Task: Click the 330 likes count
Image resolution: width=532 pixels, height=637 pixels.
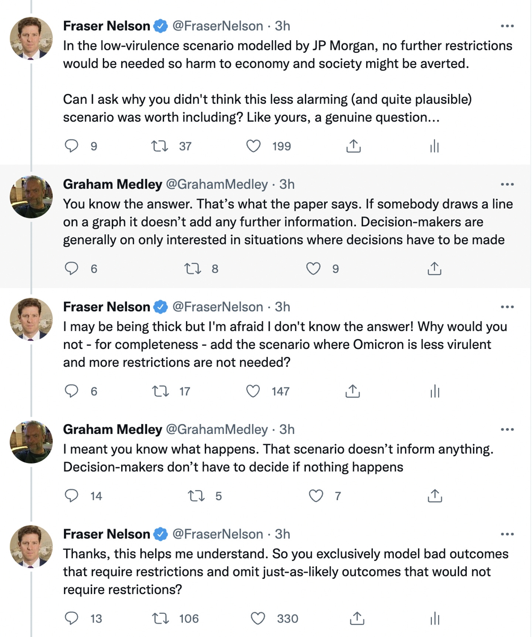Action: click(x=288, y=618)
